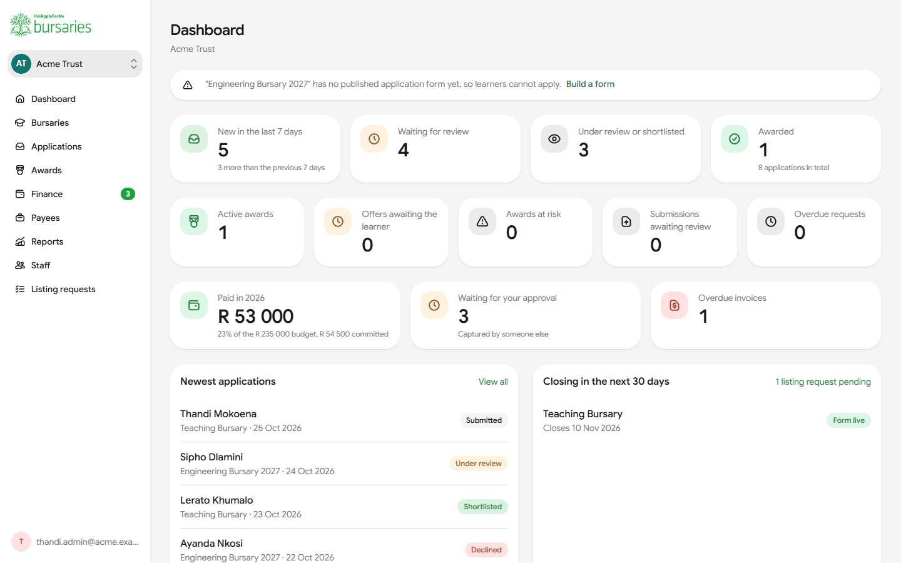Click the 'Form live' status badge
Screen dimensions: 901x563
coord(848,420)
